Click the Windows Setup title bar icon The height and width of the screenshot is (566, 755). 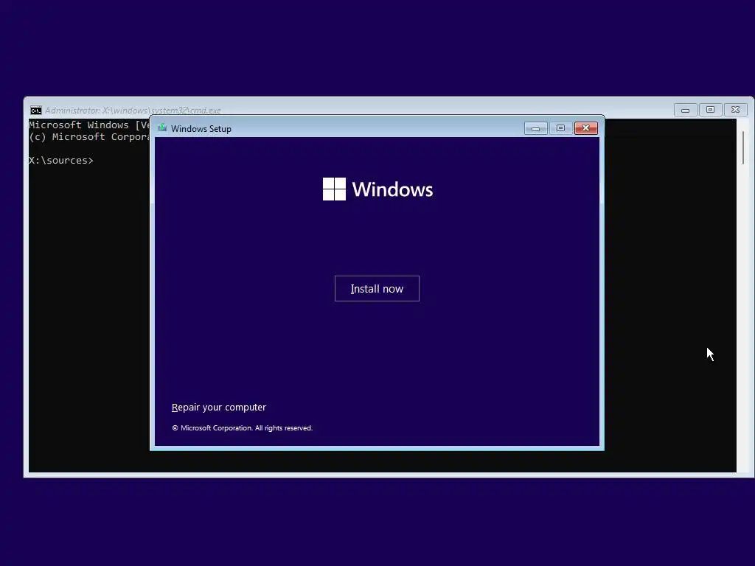click(162, 128)
